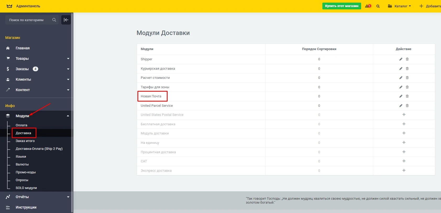Open the search magnifier in top bar
This screenshot has height=213, width=441.
coord(378,6)
